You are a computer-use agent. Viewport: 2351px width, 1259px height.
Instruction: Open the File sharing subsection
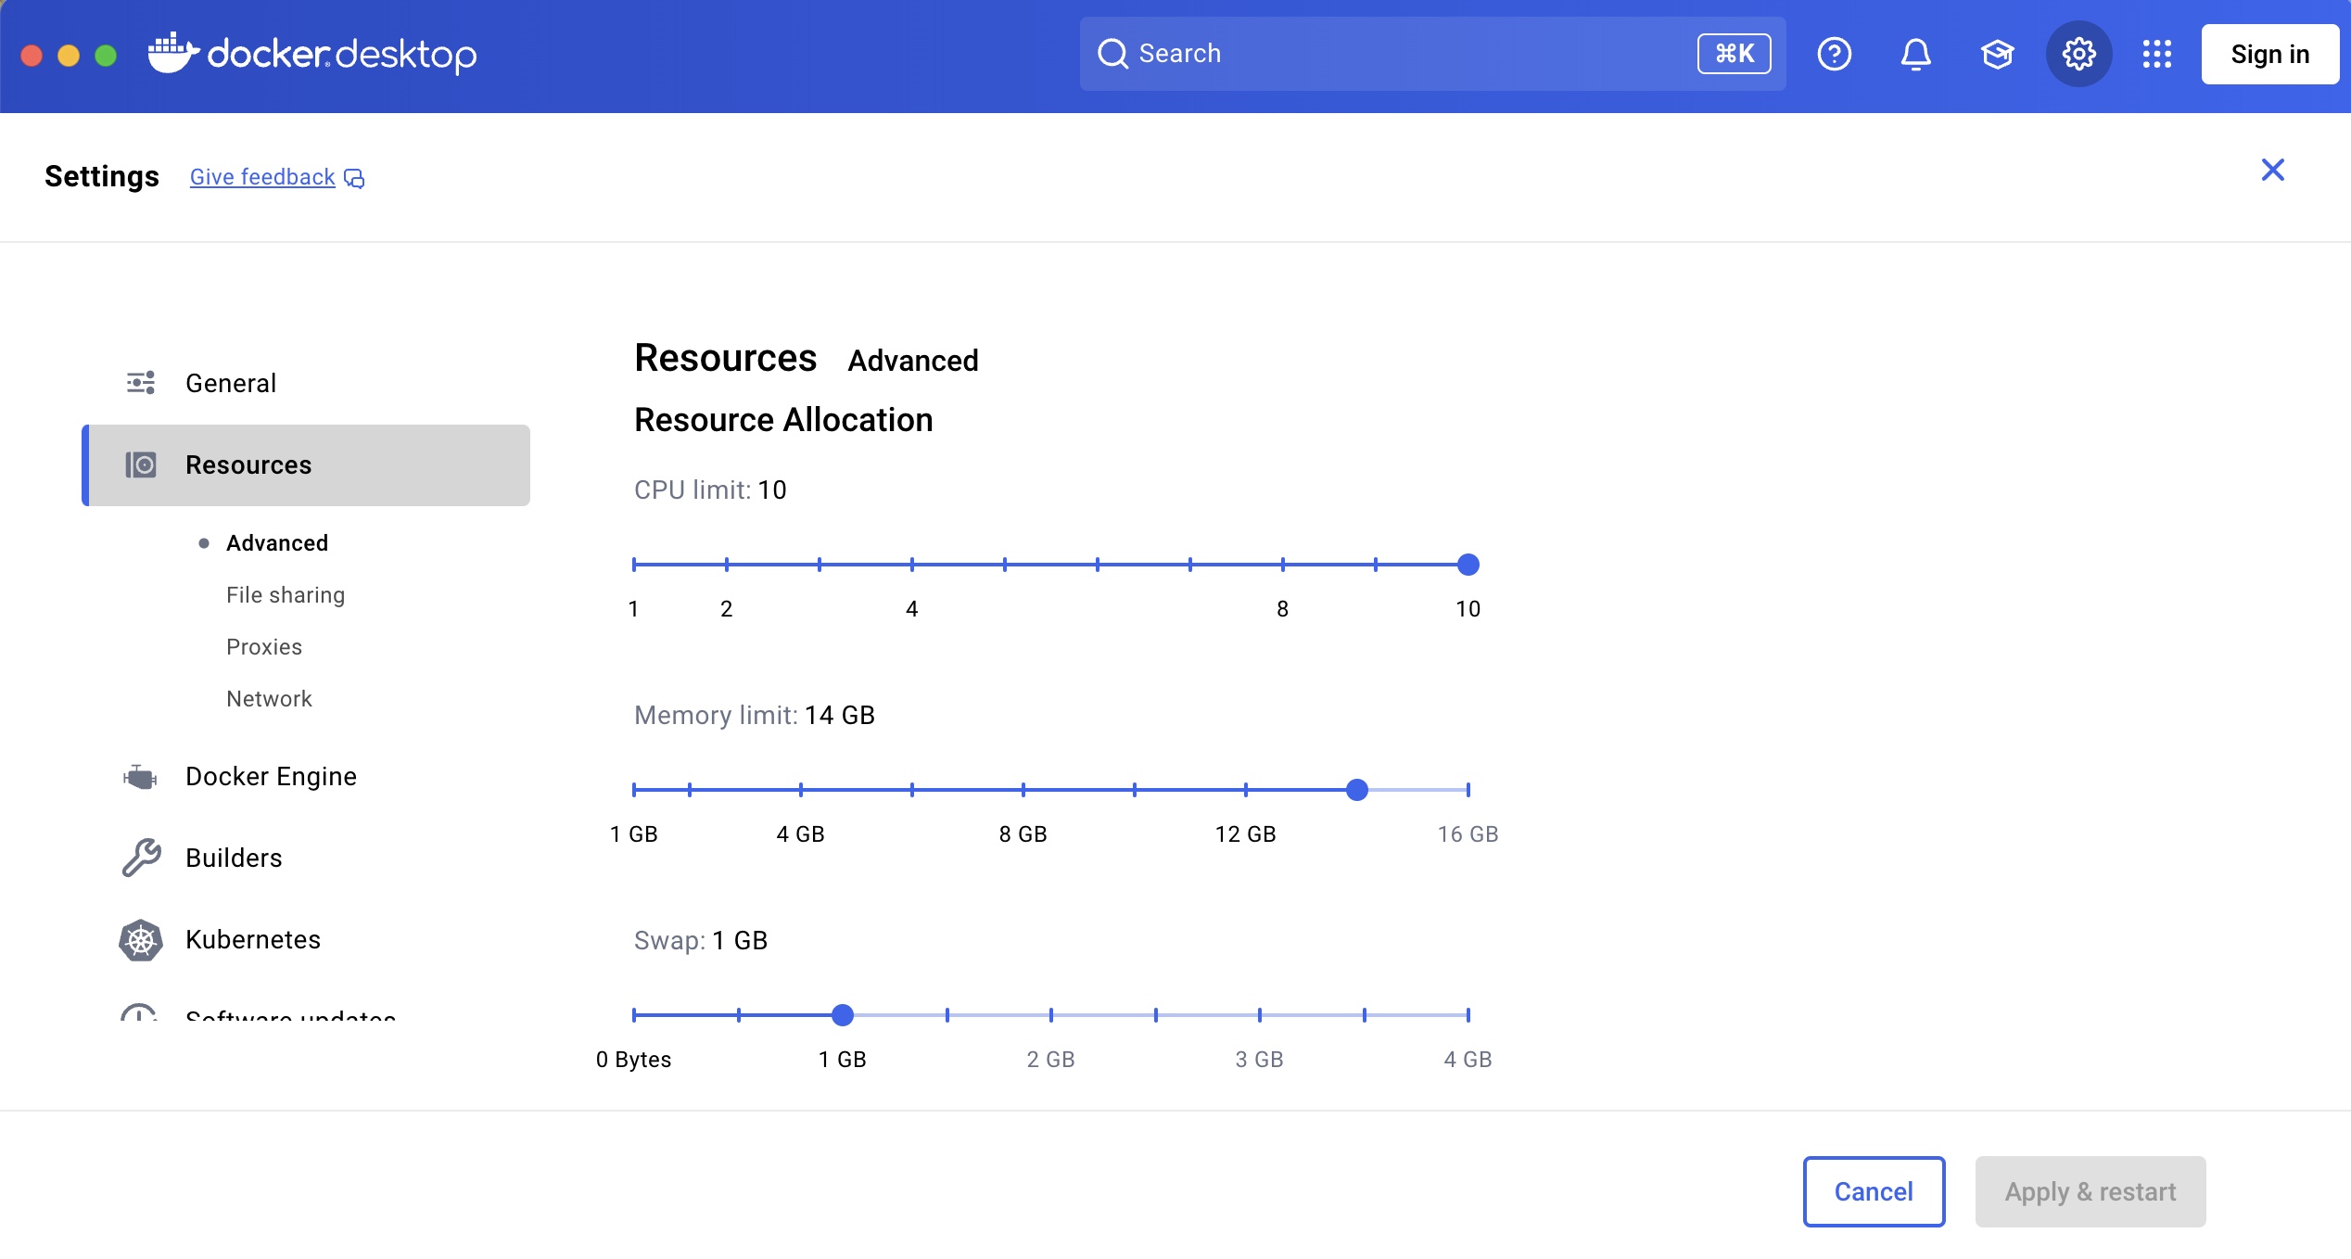coord(286,595)
